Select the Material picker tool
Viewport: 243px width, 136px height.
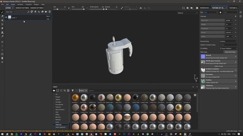pyautogui.click(x=2, y=36)
